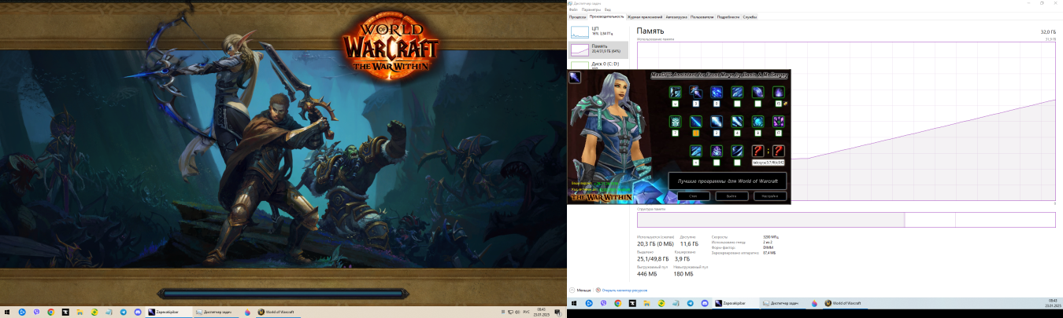Click the left red question mark icon
Image resolution: width=1063 pixels, height=318 pixels.
[x=757, y=150]
